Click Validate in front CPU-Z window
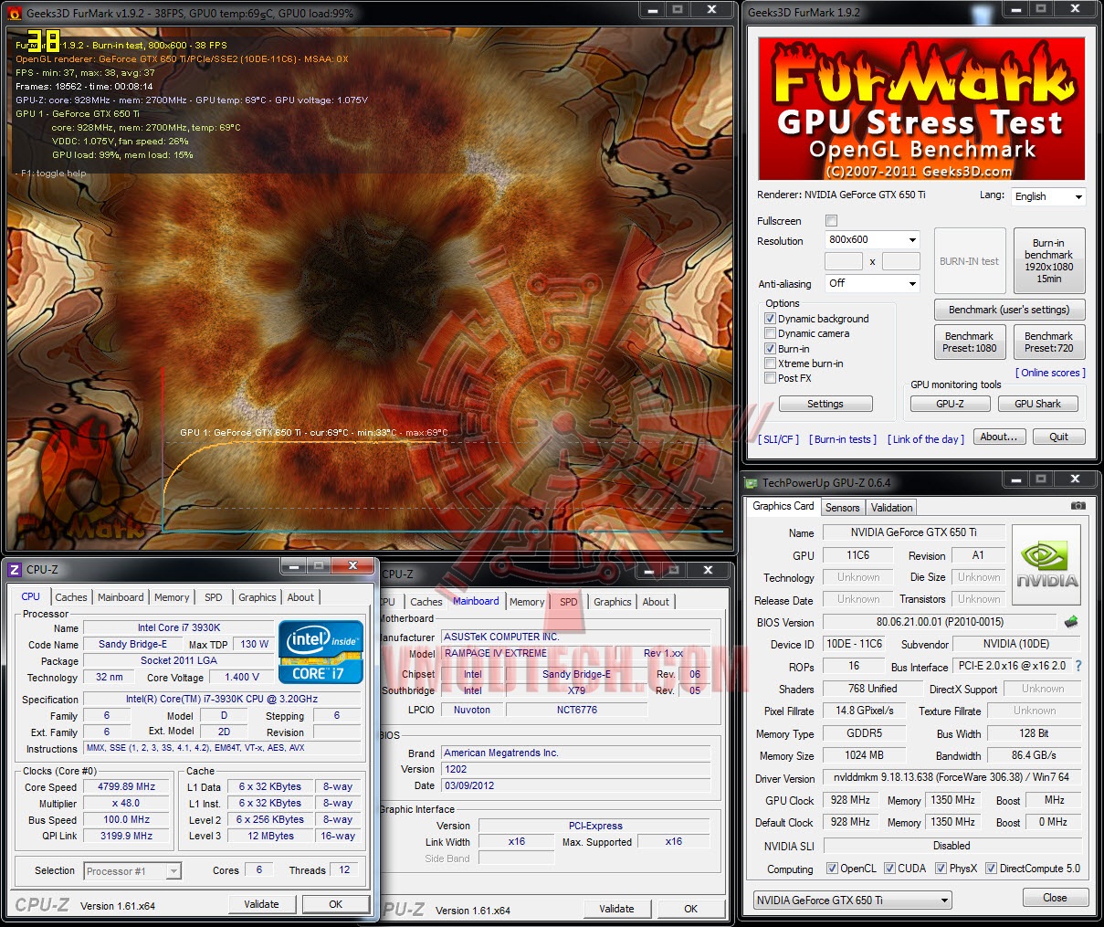This screenshot has width=1104, height=927. point(261,904)
